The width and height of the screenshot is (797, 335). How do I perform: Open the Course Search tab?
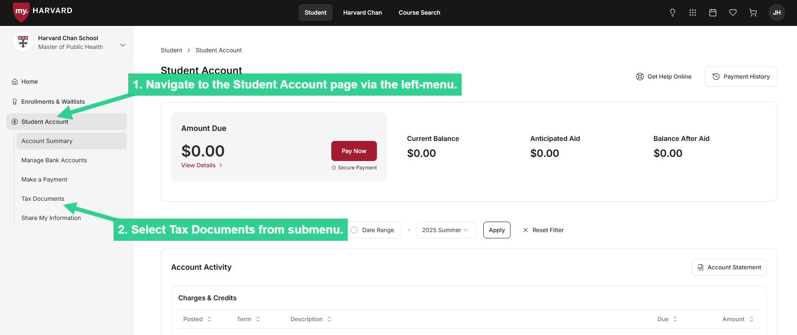(419, 13)
